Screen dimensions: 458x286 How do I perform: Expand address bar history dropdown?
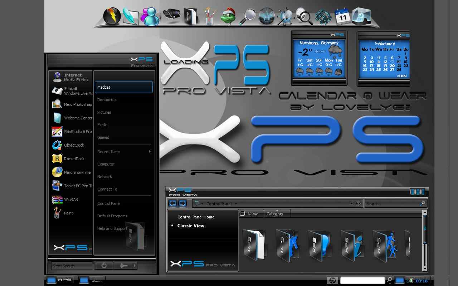pos(351,204)
